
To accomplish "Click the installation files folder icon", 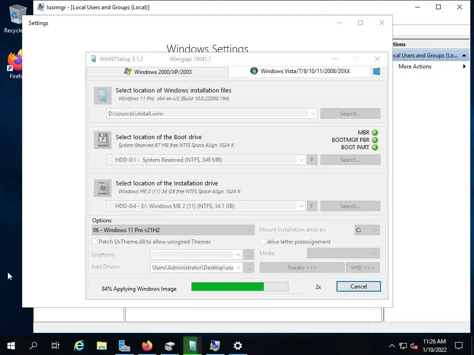I will (x=103, y=95).
